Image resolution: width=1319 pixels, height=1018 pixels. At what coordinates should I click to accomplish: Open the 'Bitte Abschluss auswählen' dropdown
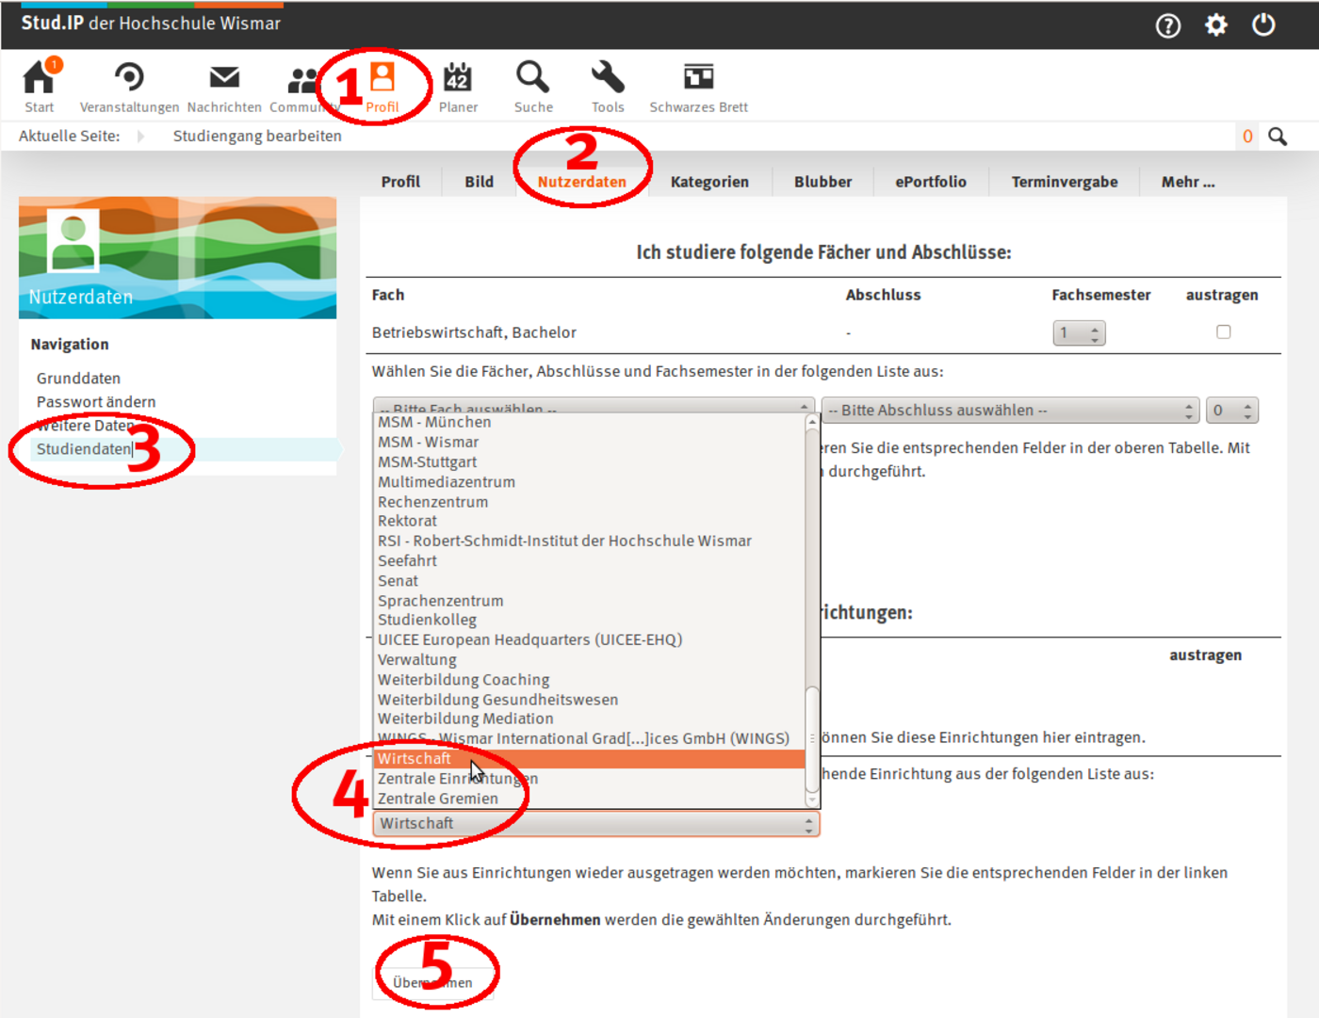[x=1010, y=411]
